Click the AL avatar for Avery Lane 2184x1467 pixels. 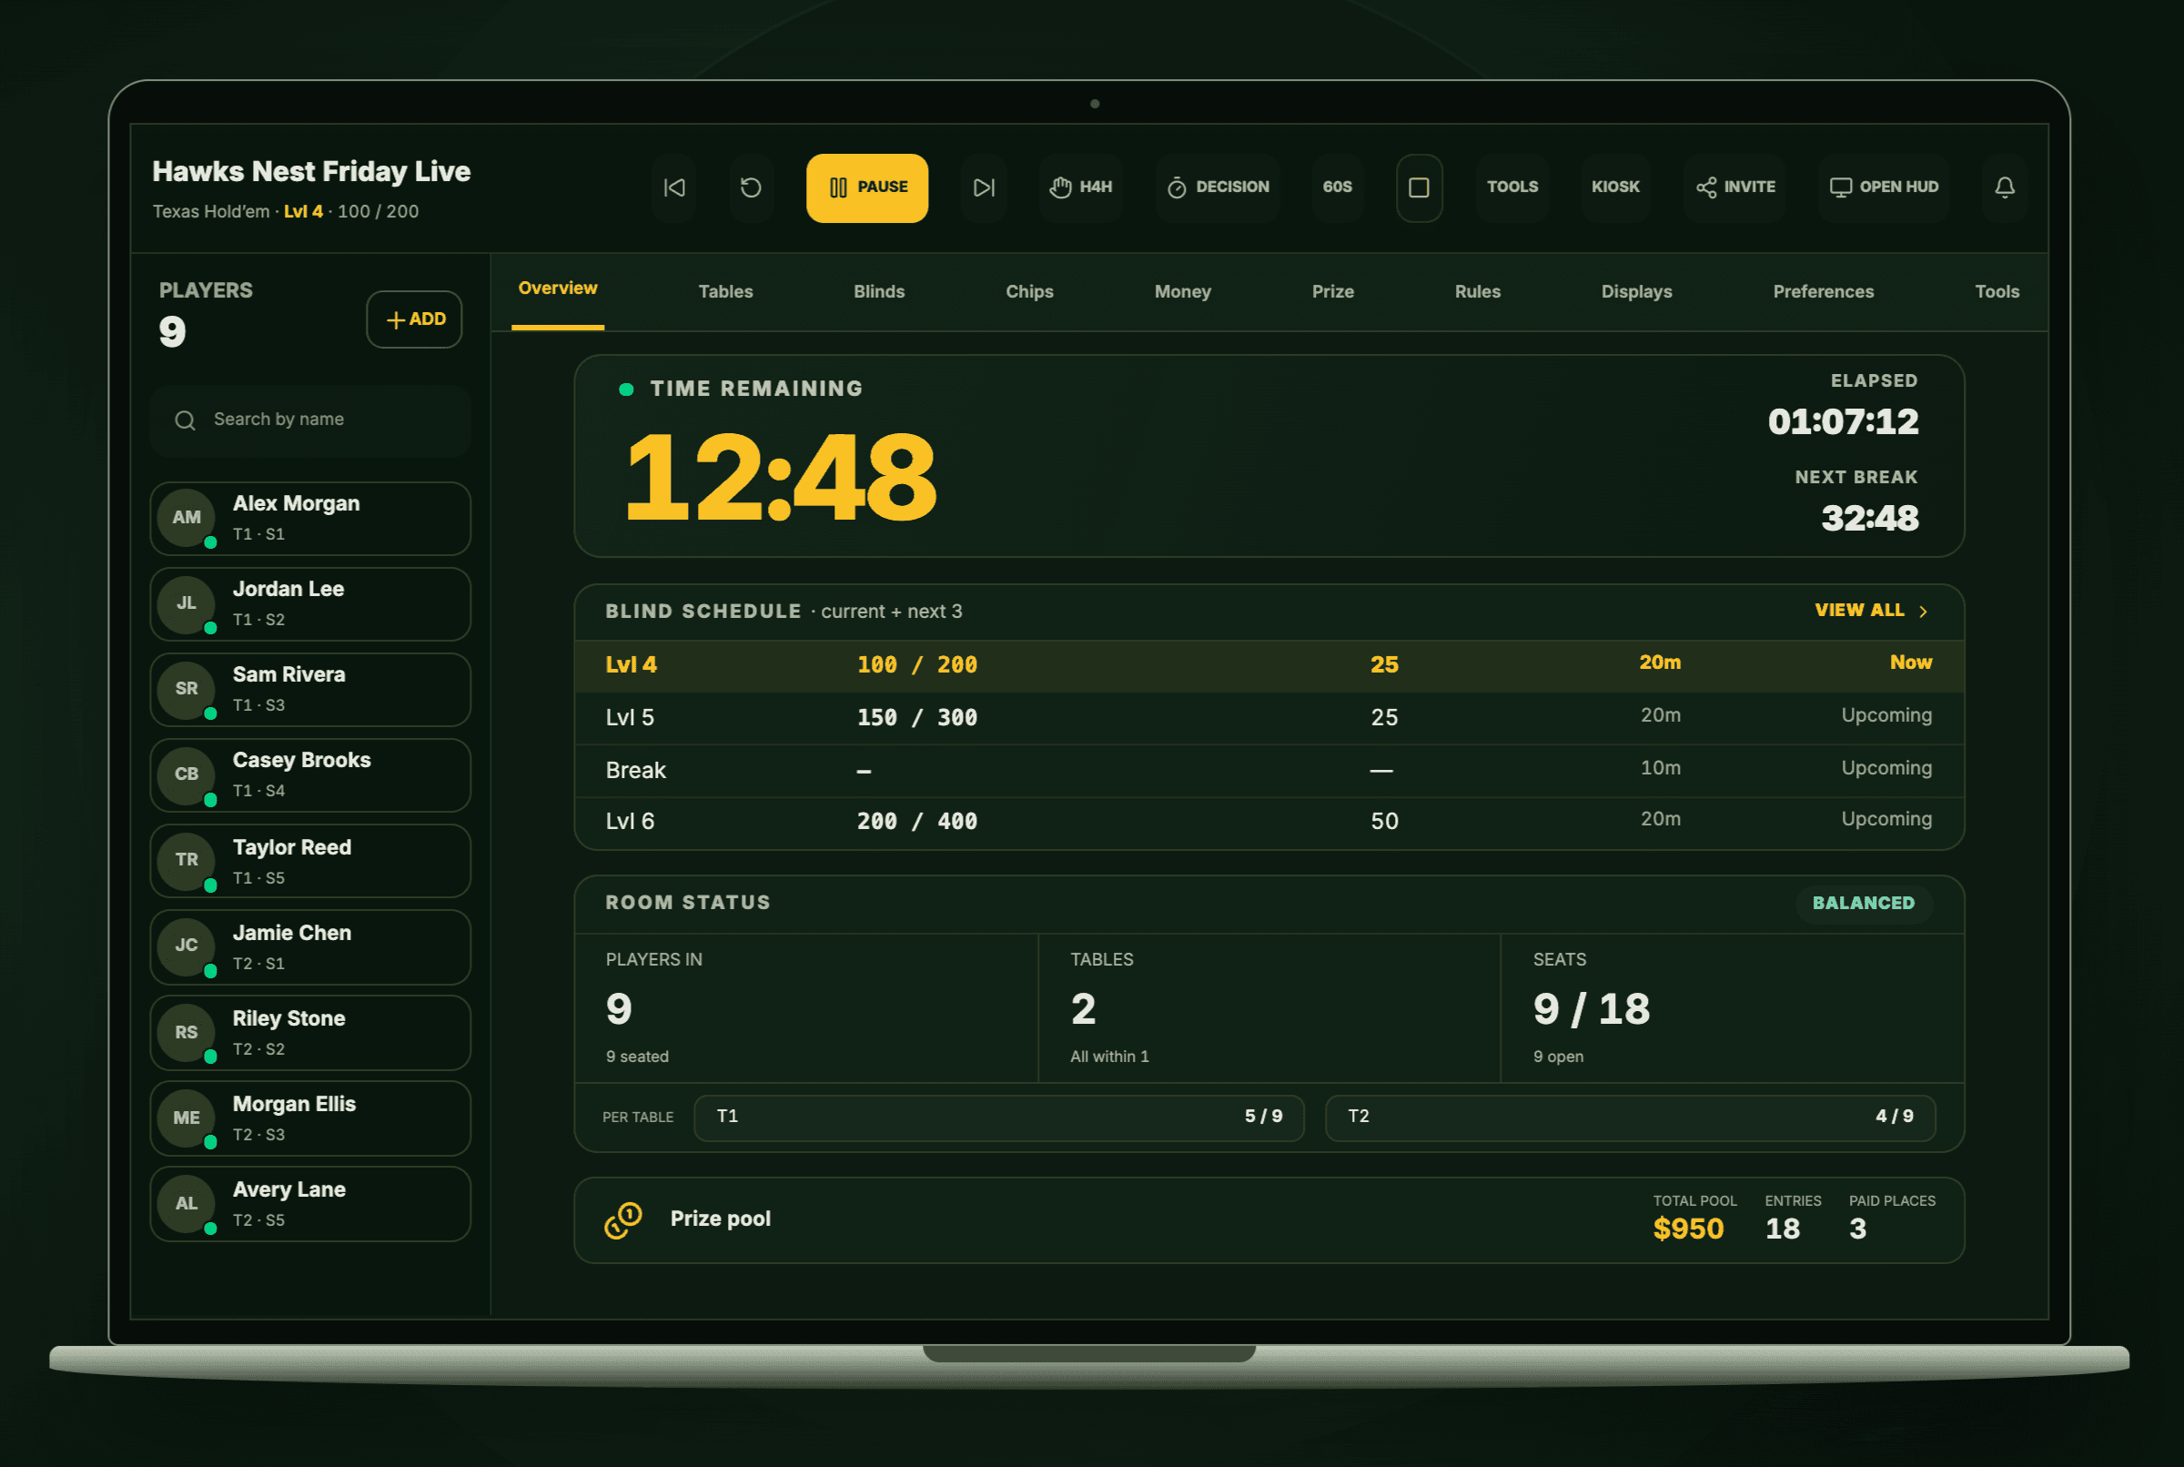(x=187, y=1203)
